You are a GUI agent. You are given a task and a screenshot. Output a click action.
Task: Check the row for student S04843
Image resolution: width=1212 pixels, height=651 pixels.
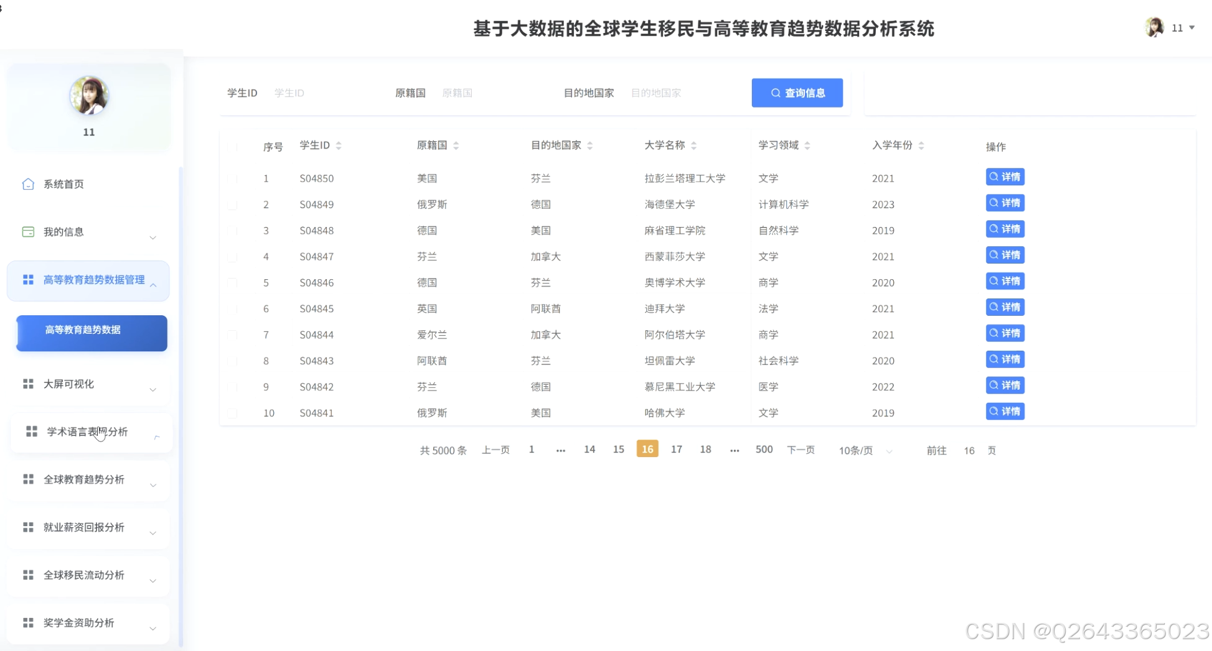(x=232, y=361)
